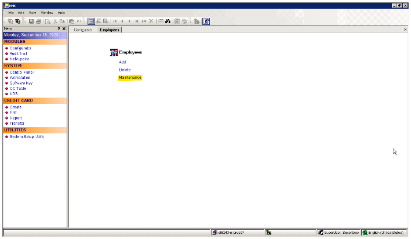Toggle the highlighted form view icon

[91, 21]
